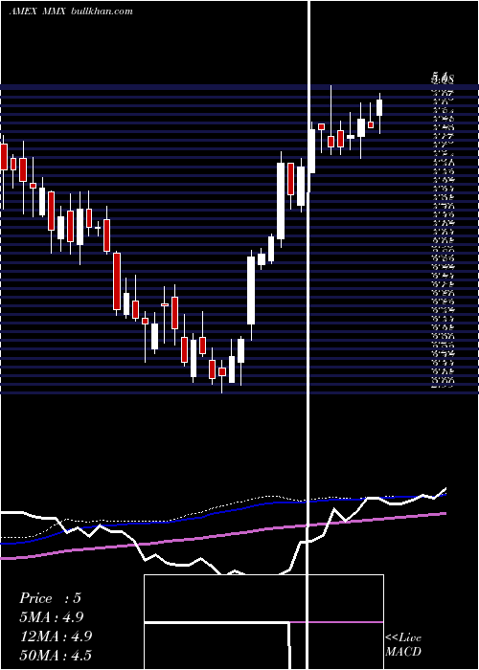The height and width of the screenshot is (670, 479).
Task: Click the bullkhan.com text
Action: (101, 11)
